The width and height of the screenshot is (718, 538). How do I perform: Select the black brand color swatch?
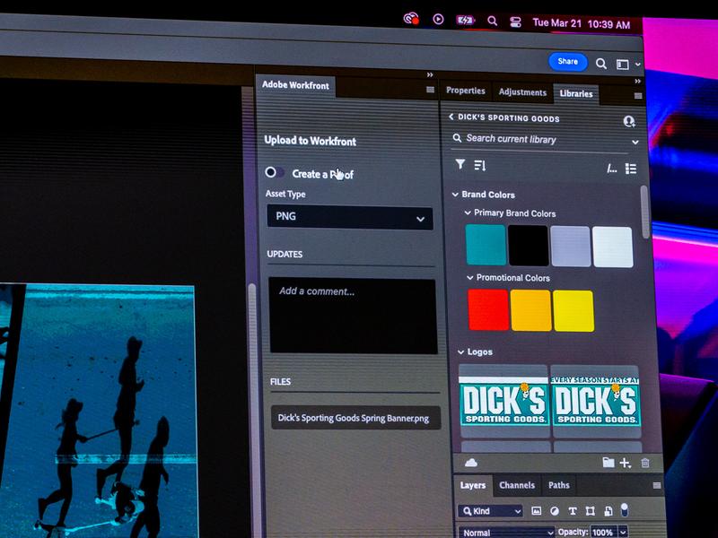528,246
